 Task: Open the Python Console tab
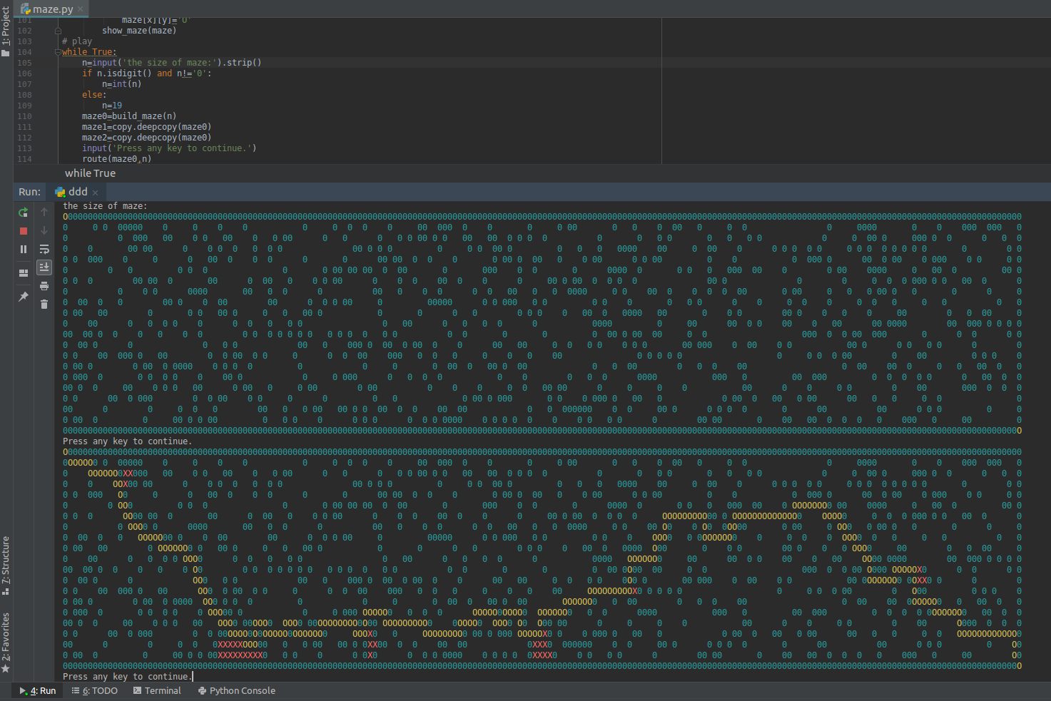[237, 691]
